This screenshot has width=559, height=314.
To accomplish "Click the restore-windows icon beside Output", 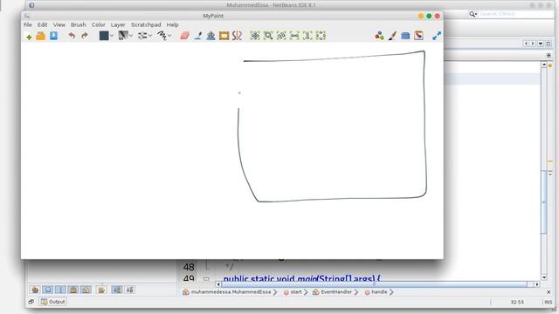I will pyautogui.click(x=31, y=302).
